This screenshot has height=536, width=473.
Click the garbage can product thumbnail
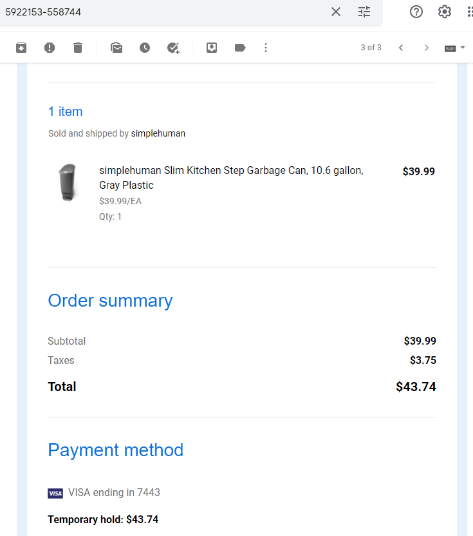coord(68,182)
